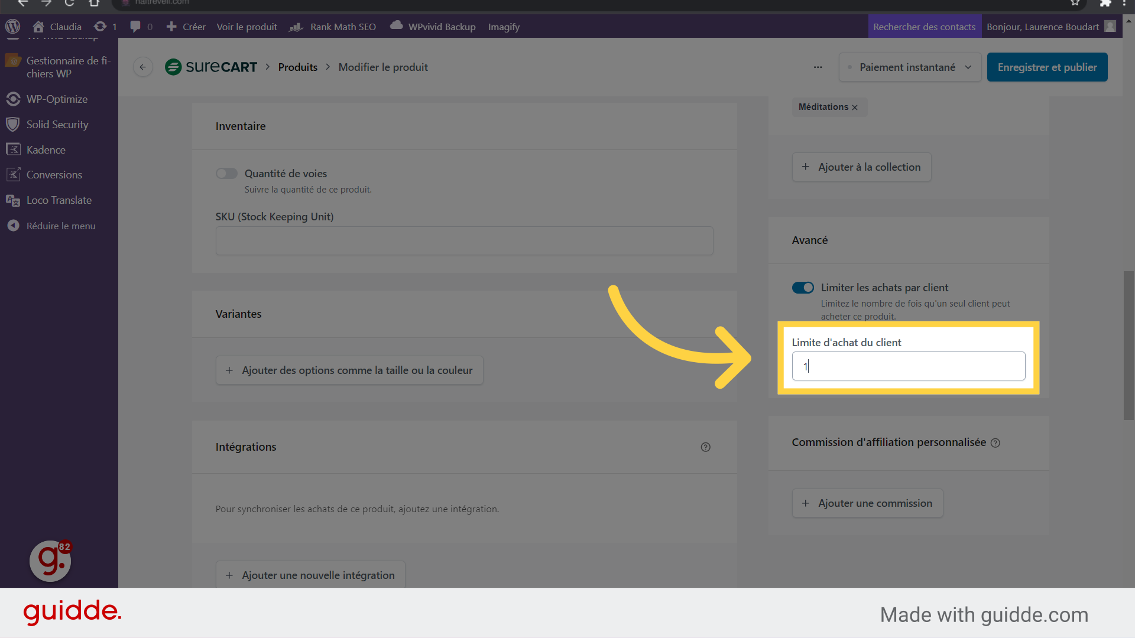Open the pending updates icon with count 1
Screen dimensions: 1135x638
[x=105, y=27]
